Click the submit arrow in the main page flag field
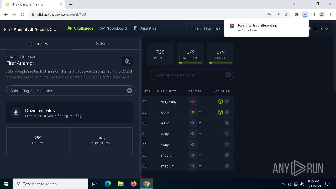Screen dimensions: 336x189 coord(228,75)
